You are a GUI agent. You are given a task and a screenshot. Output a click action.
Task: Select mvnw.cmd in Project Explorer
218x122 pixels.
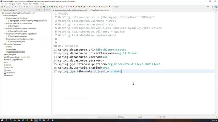pyautogui.click(x=11, y=73)
